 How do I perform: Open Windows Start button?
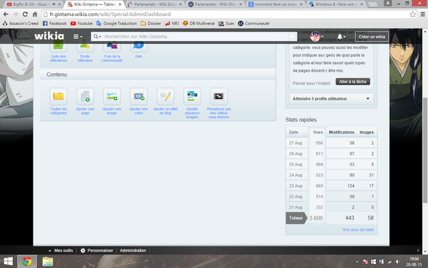coord(8,262)
